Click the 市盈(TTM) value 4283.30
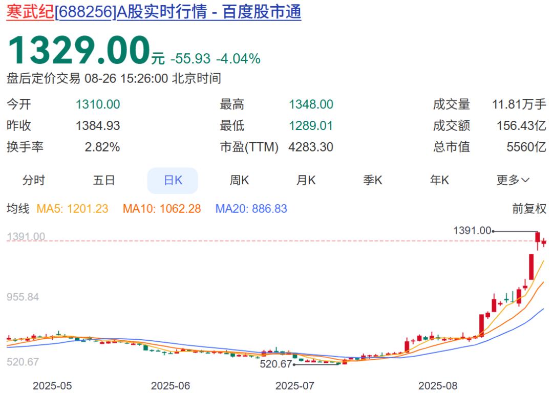The height and width of the screenshot is (393, 553). coord(311,147)
